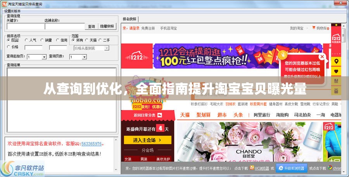Click the yellow yuan coin icon on the popup

pos(283,55)
